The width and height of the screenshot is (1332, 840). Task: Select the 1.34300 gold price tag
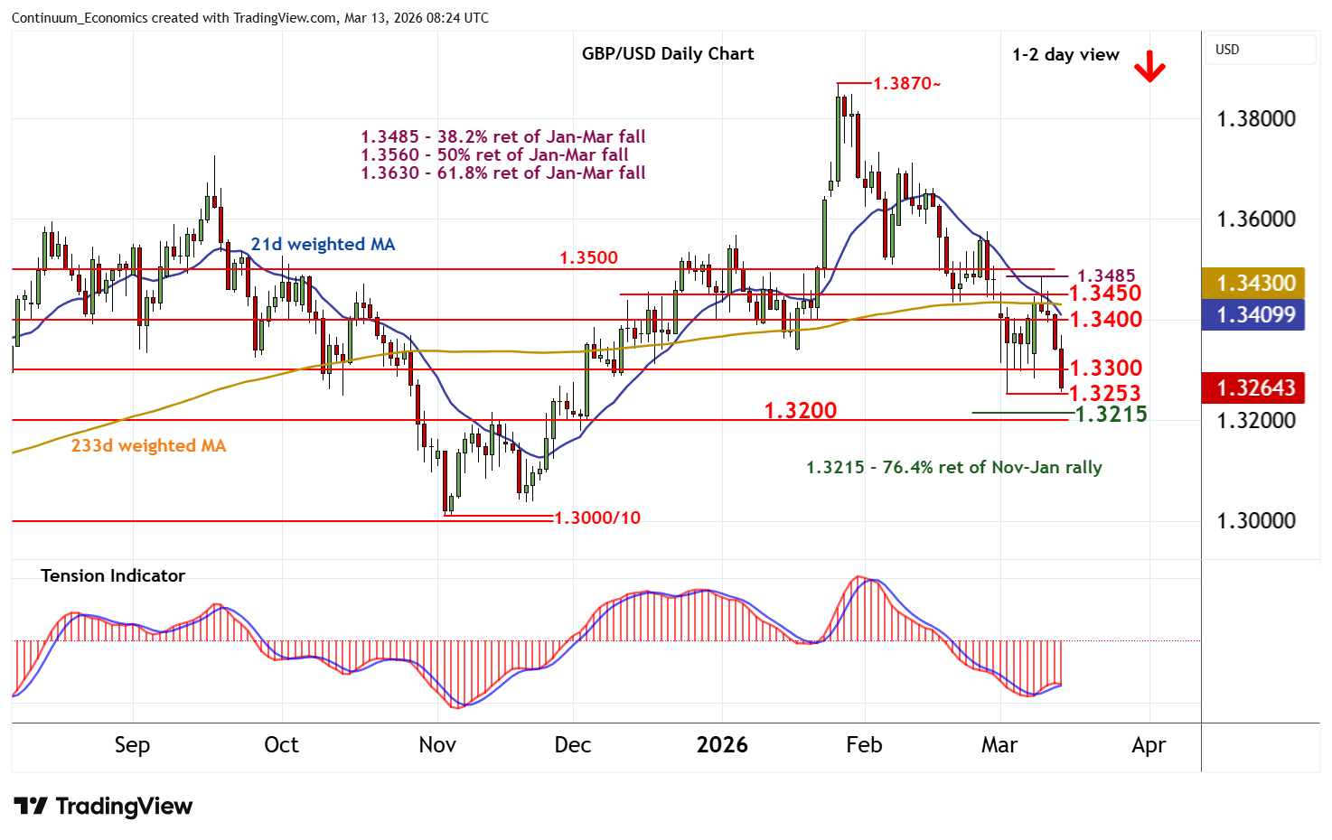coord(1255,283)
